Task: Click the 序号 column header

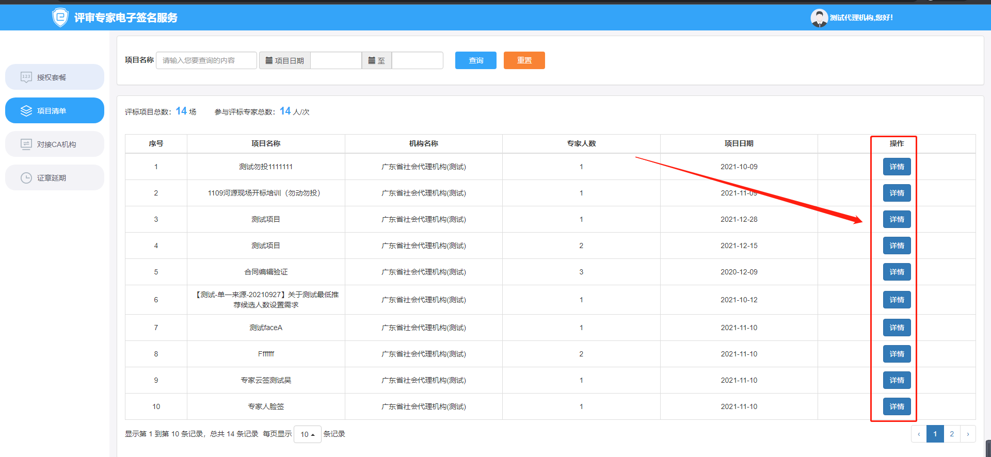Action: point(156,143)
